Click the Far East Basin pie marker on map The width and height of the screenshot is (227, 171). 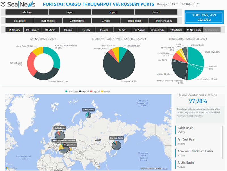[x=117, y=145]
